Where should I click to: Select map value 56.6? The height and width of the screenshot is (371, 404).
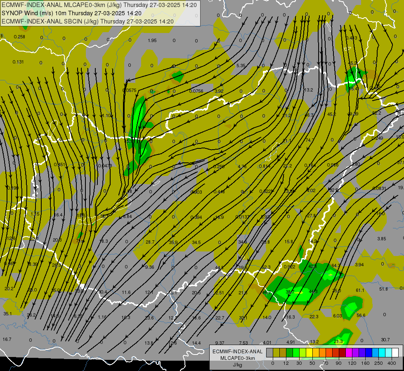click(361, 315)
